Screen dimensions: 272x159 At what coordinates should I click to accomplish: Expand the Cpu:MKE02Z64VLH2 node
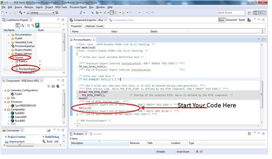[x=9, y=105]
